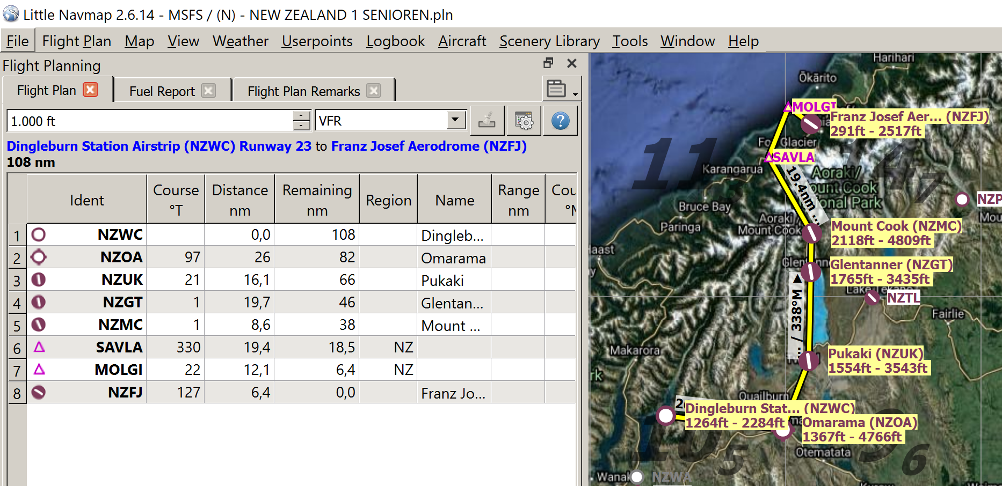Close the Flight Plan Remarks tab
This screenshot has height=486, width=1002.
pos(374,91)
